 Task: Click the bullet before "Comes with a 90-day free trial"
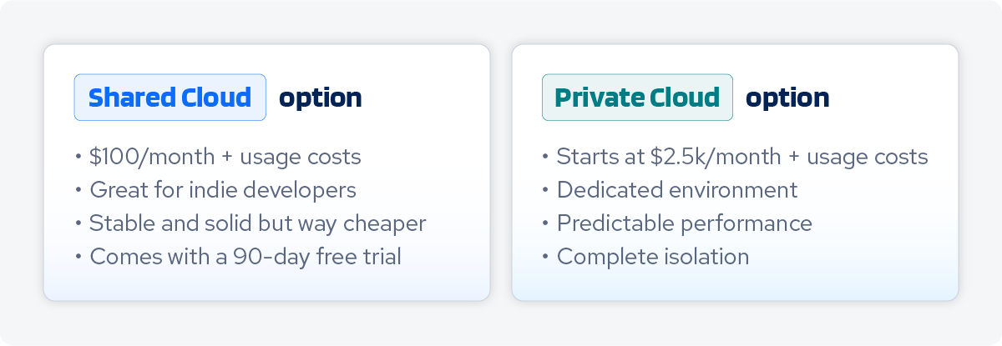78,257
